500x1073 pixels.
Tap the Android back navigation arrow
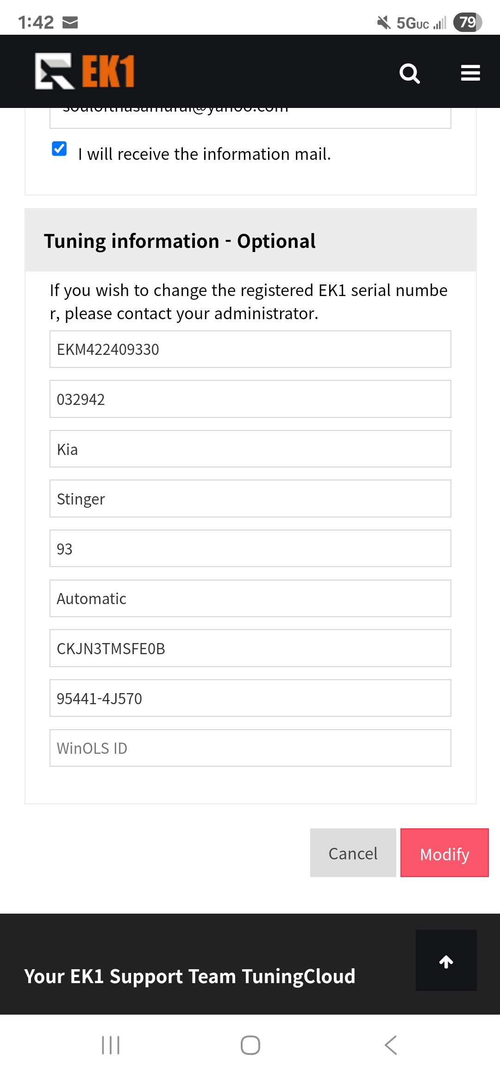391,1045
